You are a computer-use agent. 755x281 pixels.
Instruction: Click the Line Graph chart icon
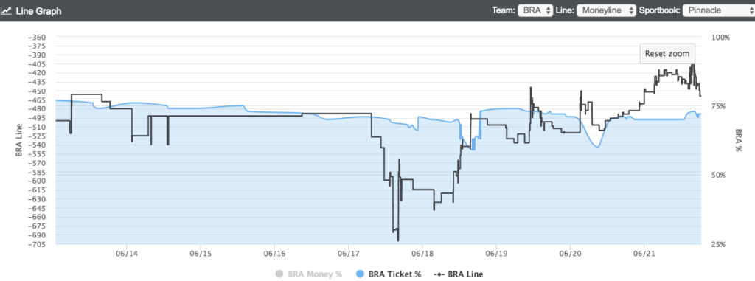[6, 10]
